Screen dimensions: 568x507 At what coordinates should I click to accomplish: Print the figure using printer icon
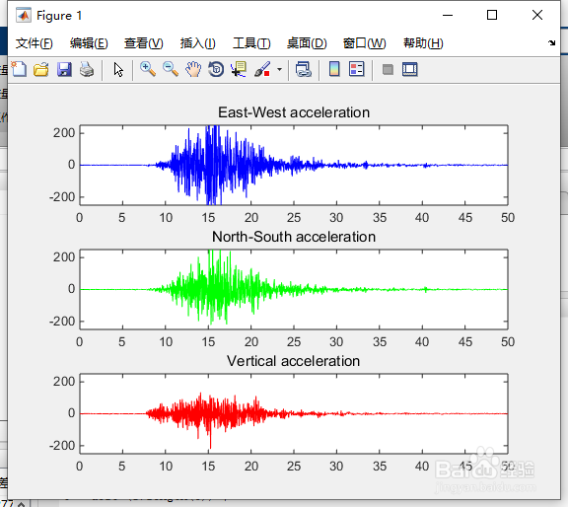[x=87, y=69]
